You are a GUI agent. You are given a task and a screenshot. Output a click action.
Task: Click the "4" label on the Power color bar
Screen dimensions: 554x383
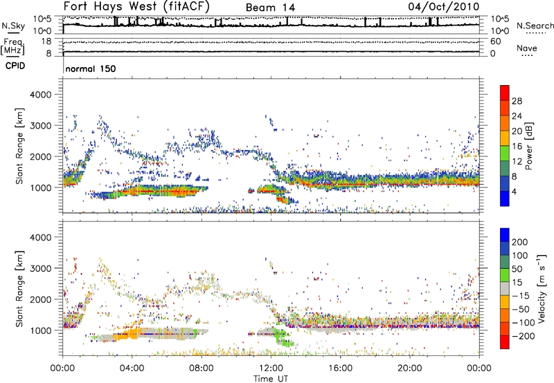tap(514, 192)
